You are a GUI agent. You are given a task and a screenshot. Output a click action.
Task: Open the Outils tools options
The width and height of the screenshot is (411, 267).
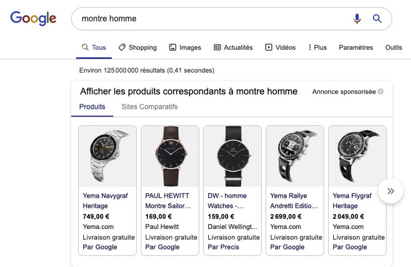pyautogui.click(x=394, y=47)
